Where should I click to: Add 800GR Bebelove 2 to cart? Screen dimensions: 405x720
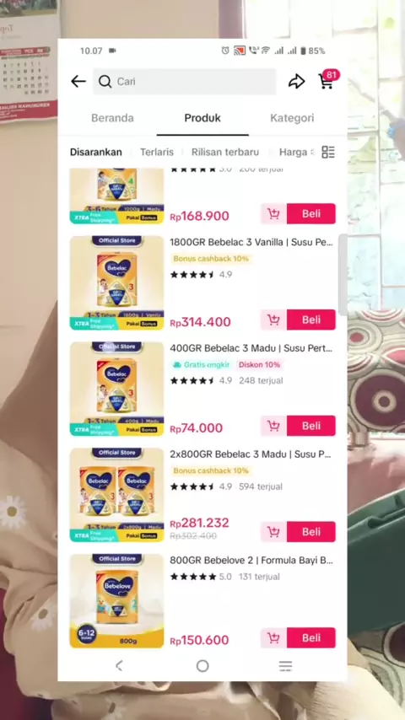273,638
